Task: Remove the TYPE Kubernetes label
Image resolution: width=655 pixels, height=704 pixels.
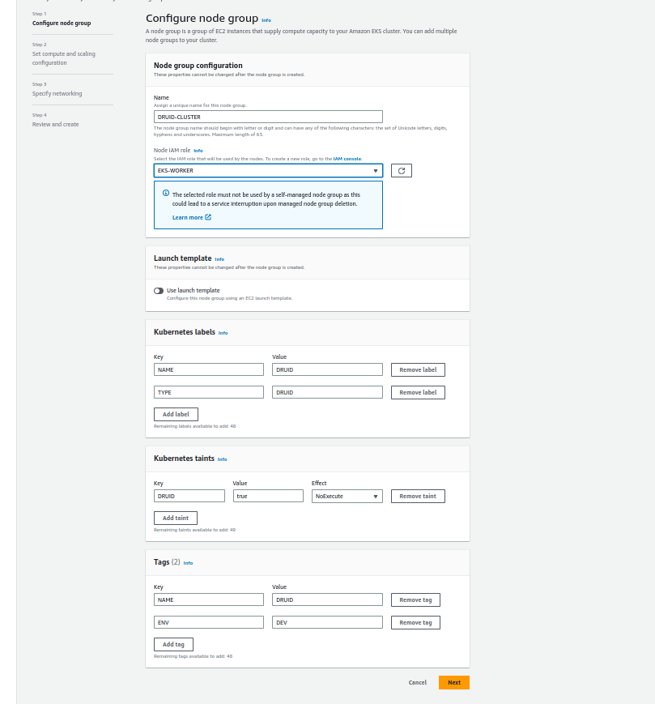Action: point(418,392)
